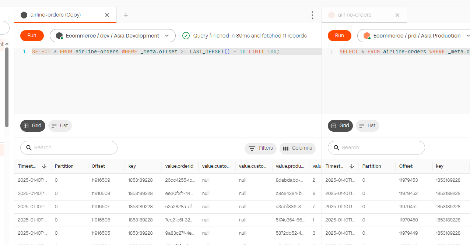Open the three-dot options menu
470x245 pixels.
(312, 15)
